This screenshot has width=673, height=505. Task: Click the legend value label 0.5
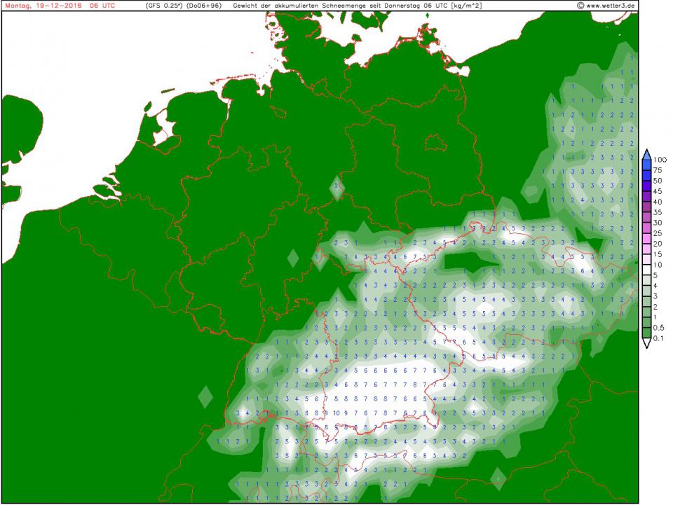point(660,328)
